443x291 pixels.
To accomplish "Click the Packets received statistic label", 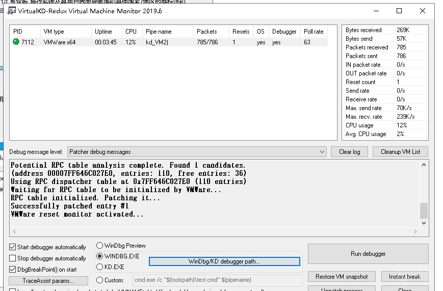I will click(x=367, y=47).
